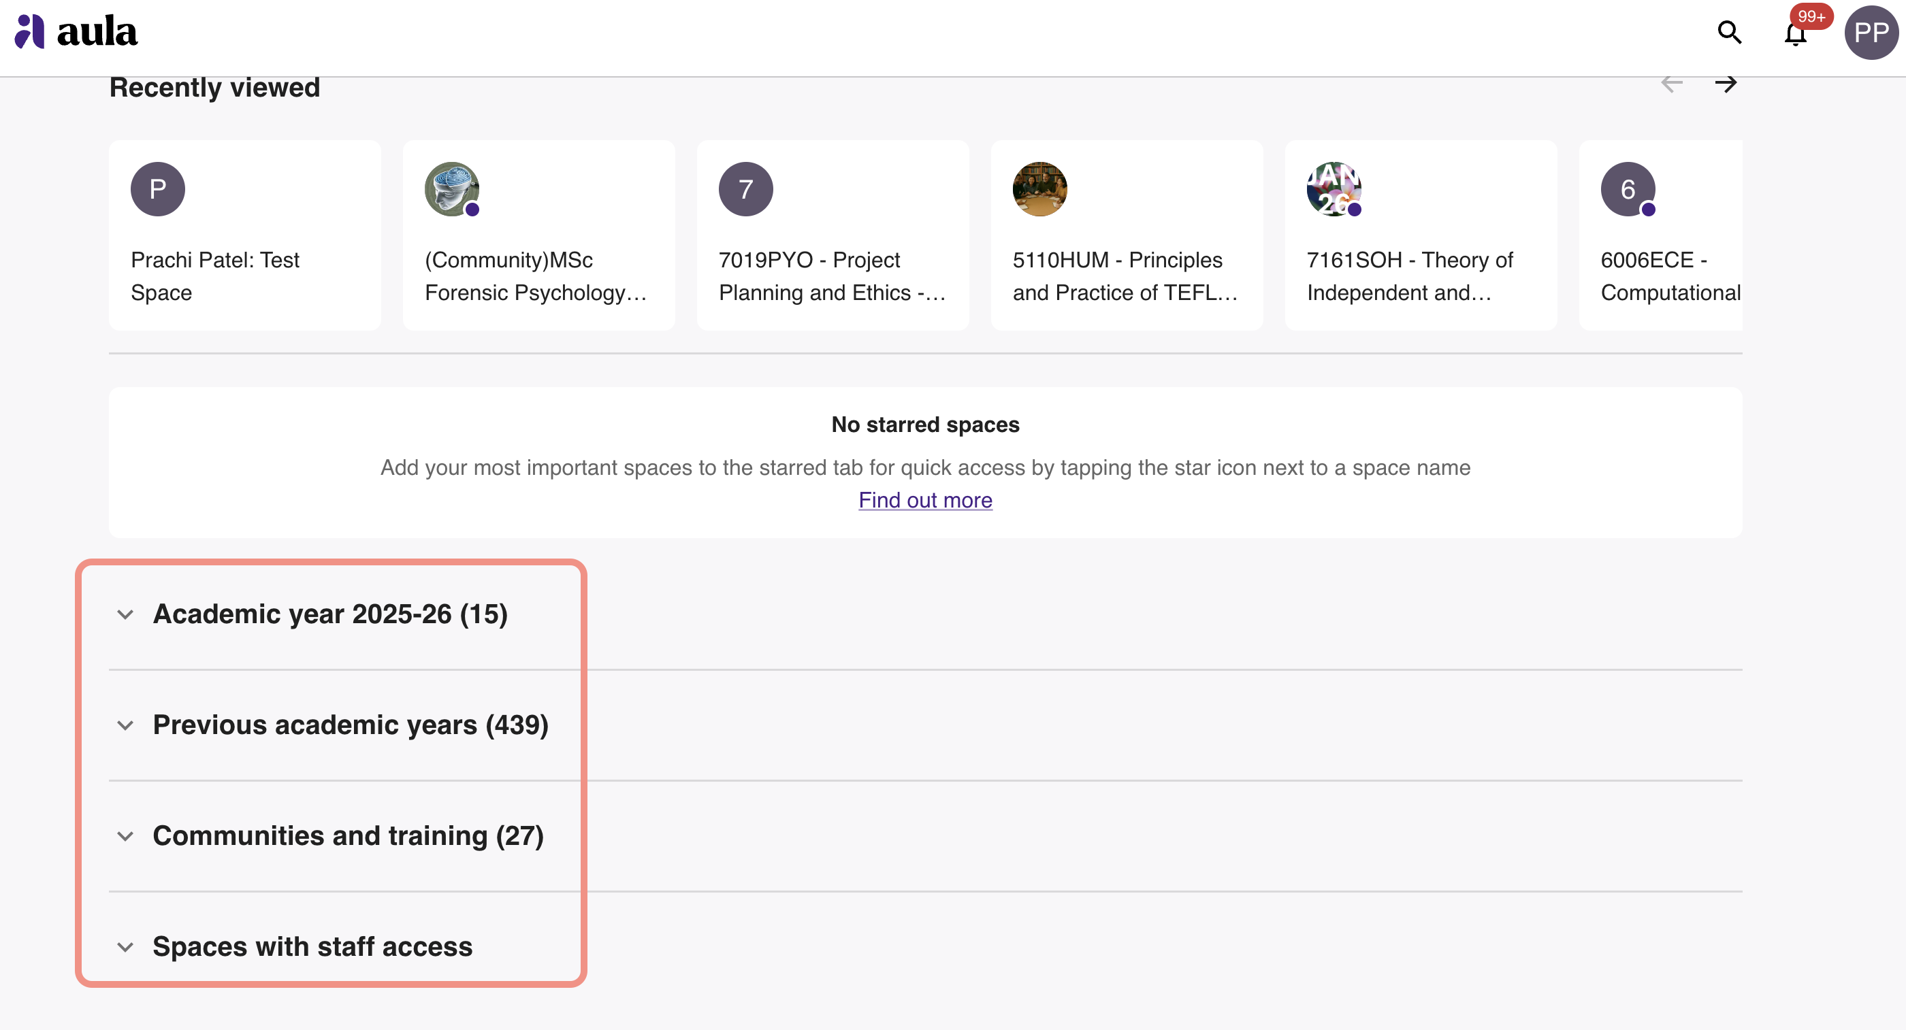This screenshot has width=1906, height=1030.
Task: Click the Communities and training (27) heading
Action: click(349, 836)
